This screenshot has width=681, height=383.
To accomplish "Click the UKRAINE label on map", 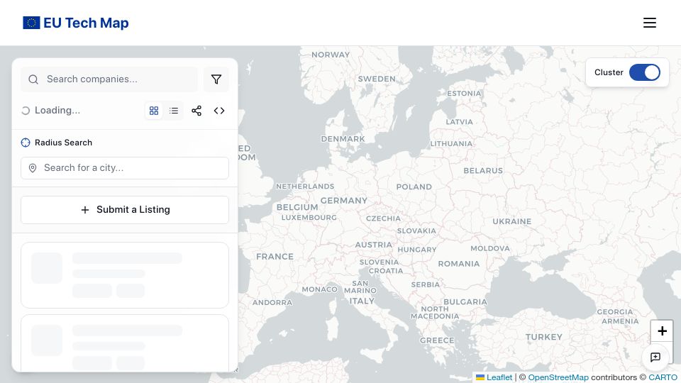I will click(x=512, y=221).
